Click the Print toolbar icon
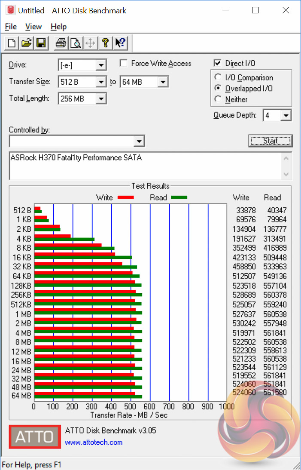 (x=61, y=43)
